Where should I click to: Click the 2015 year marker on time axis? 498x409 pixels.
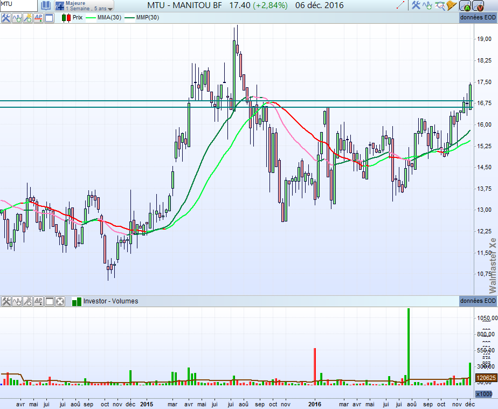[x=147, y=404]
